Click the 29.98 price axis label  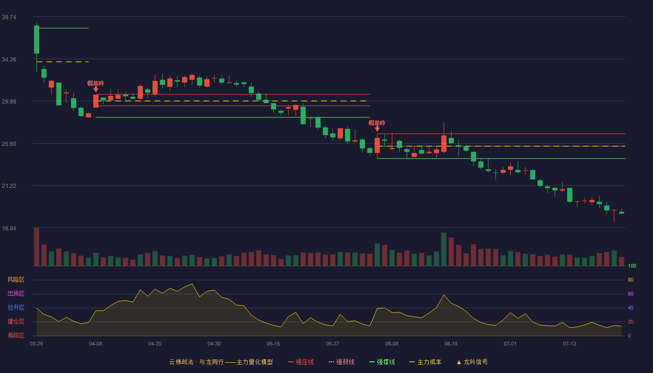[9, 101]
